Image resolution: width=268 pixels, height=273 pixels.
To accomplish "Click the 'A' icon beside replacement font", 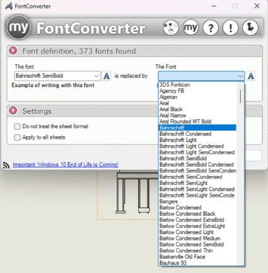I will tap(251, 76).
